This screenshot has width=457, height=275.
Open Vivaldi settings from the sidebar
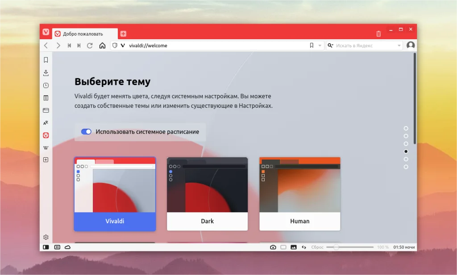(x=46, y=238)
